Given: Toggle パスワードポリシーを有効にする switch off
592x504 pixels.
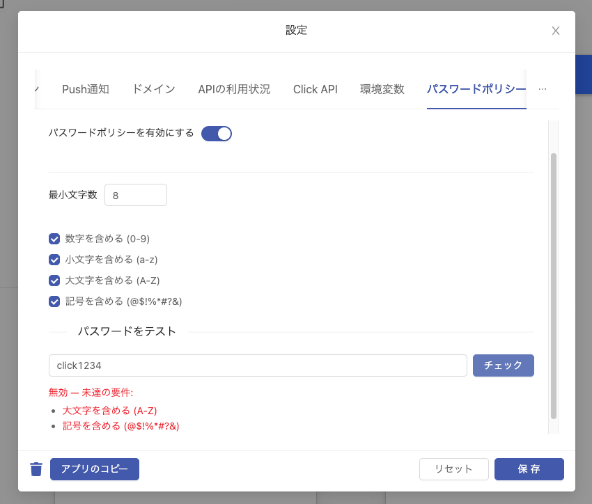Looking at the screenshot, I should click(x=217, y=134).
